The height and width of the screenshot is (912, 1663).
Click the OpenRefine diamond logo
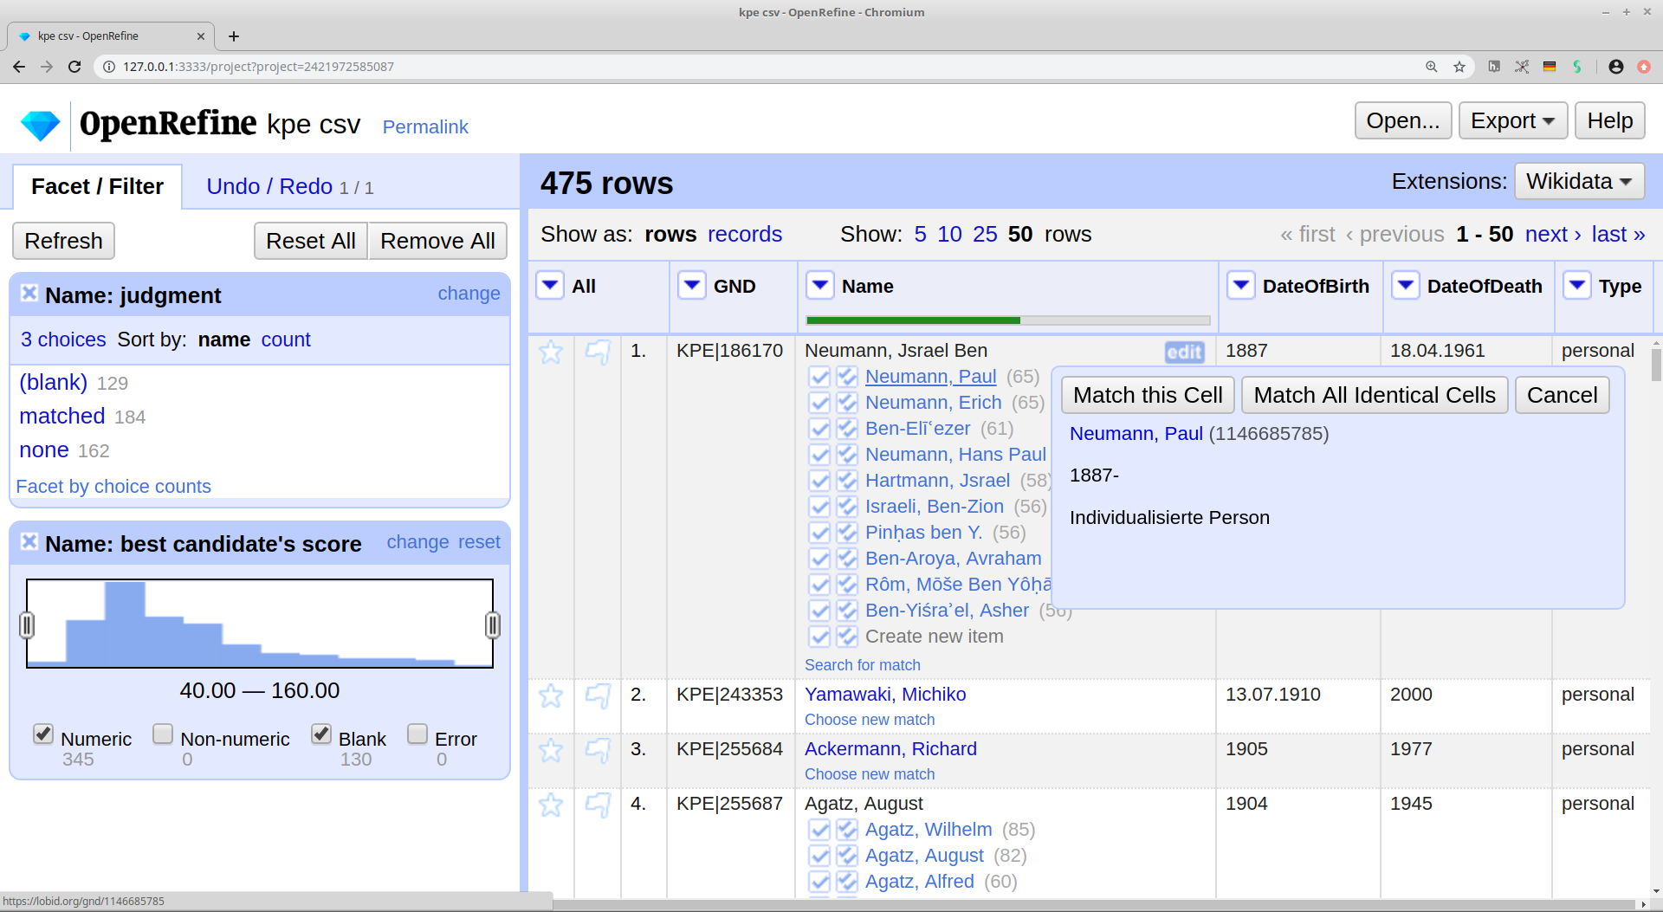pyautogui.click(x=40, y=126)
